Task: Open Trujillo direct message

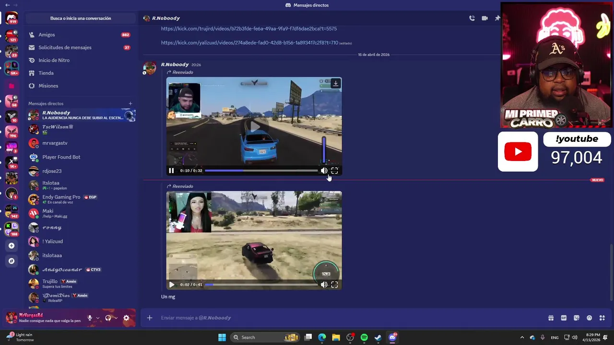Action: tap(81, 284)
